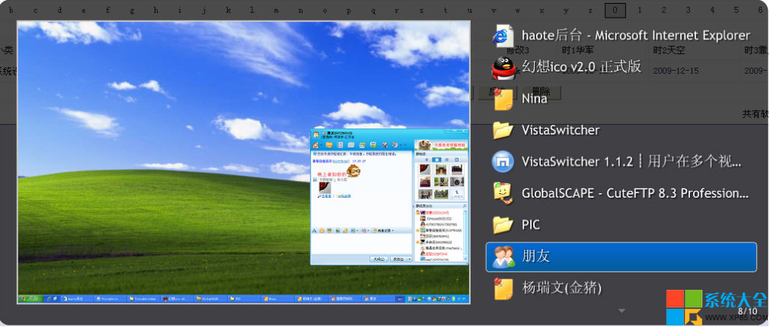Click the QQ penguin icon for 幻想ico v2.0
This screenshot has height=327, width=770.
(x=503, y=67)
